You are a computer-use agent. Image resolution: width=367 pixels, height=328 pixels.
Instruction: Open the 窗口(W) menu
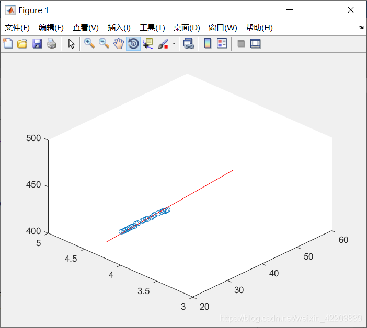click(x=223, y=28)
